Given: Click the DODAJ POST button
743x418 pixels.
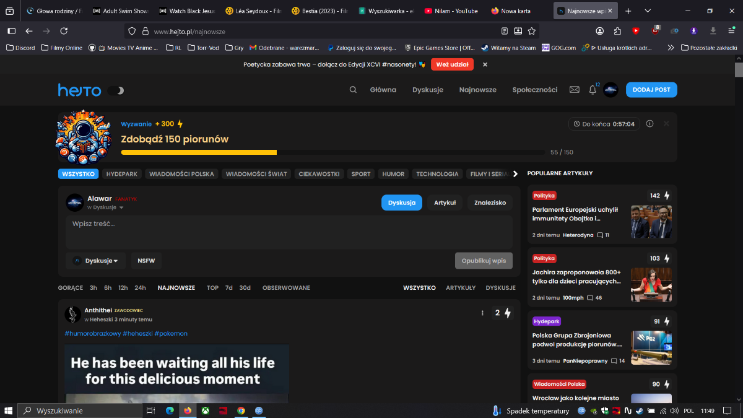Looking at the screenshot, I should click(x=651, y=90).
